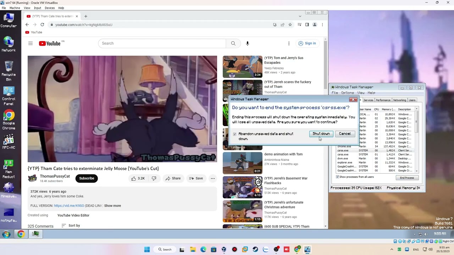Image resolution: width=454 pixels, height=255 pixels.
Task: Open the Input menu of VirtualBox
Action: pos(37,8)
